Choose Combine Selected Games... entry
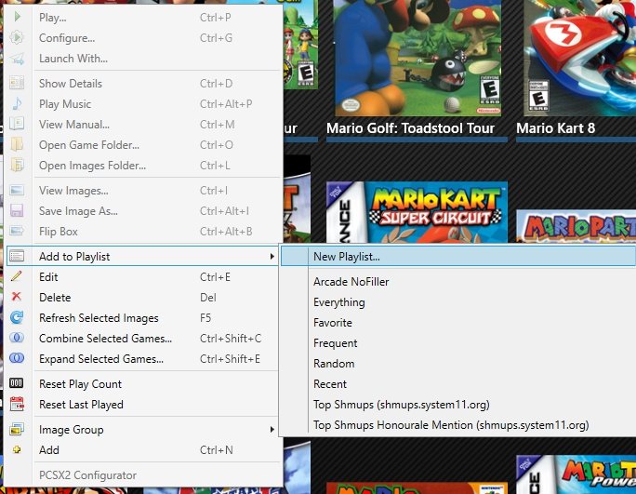 (143, 339)
